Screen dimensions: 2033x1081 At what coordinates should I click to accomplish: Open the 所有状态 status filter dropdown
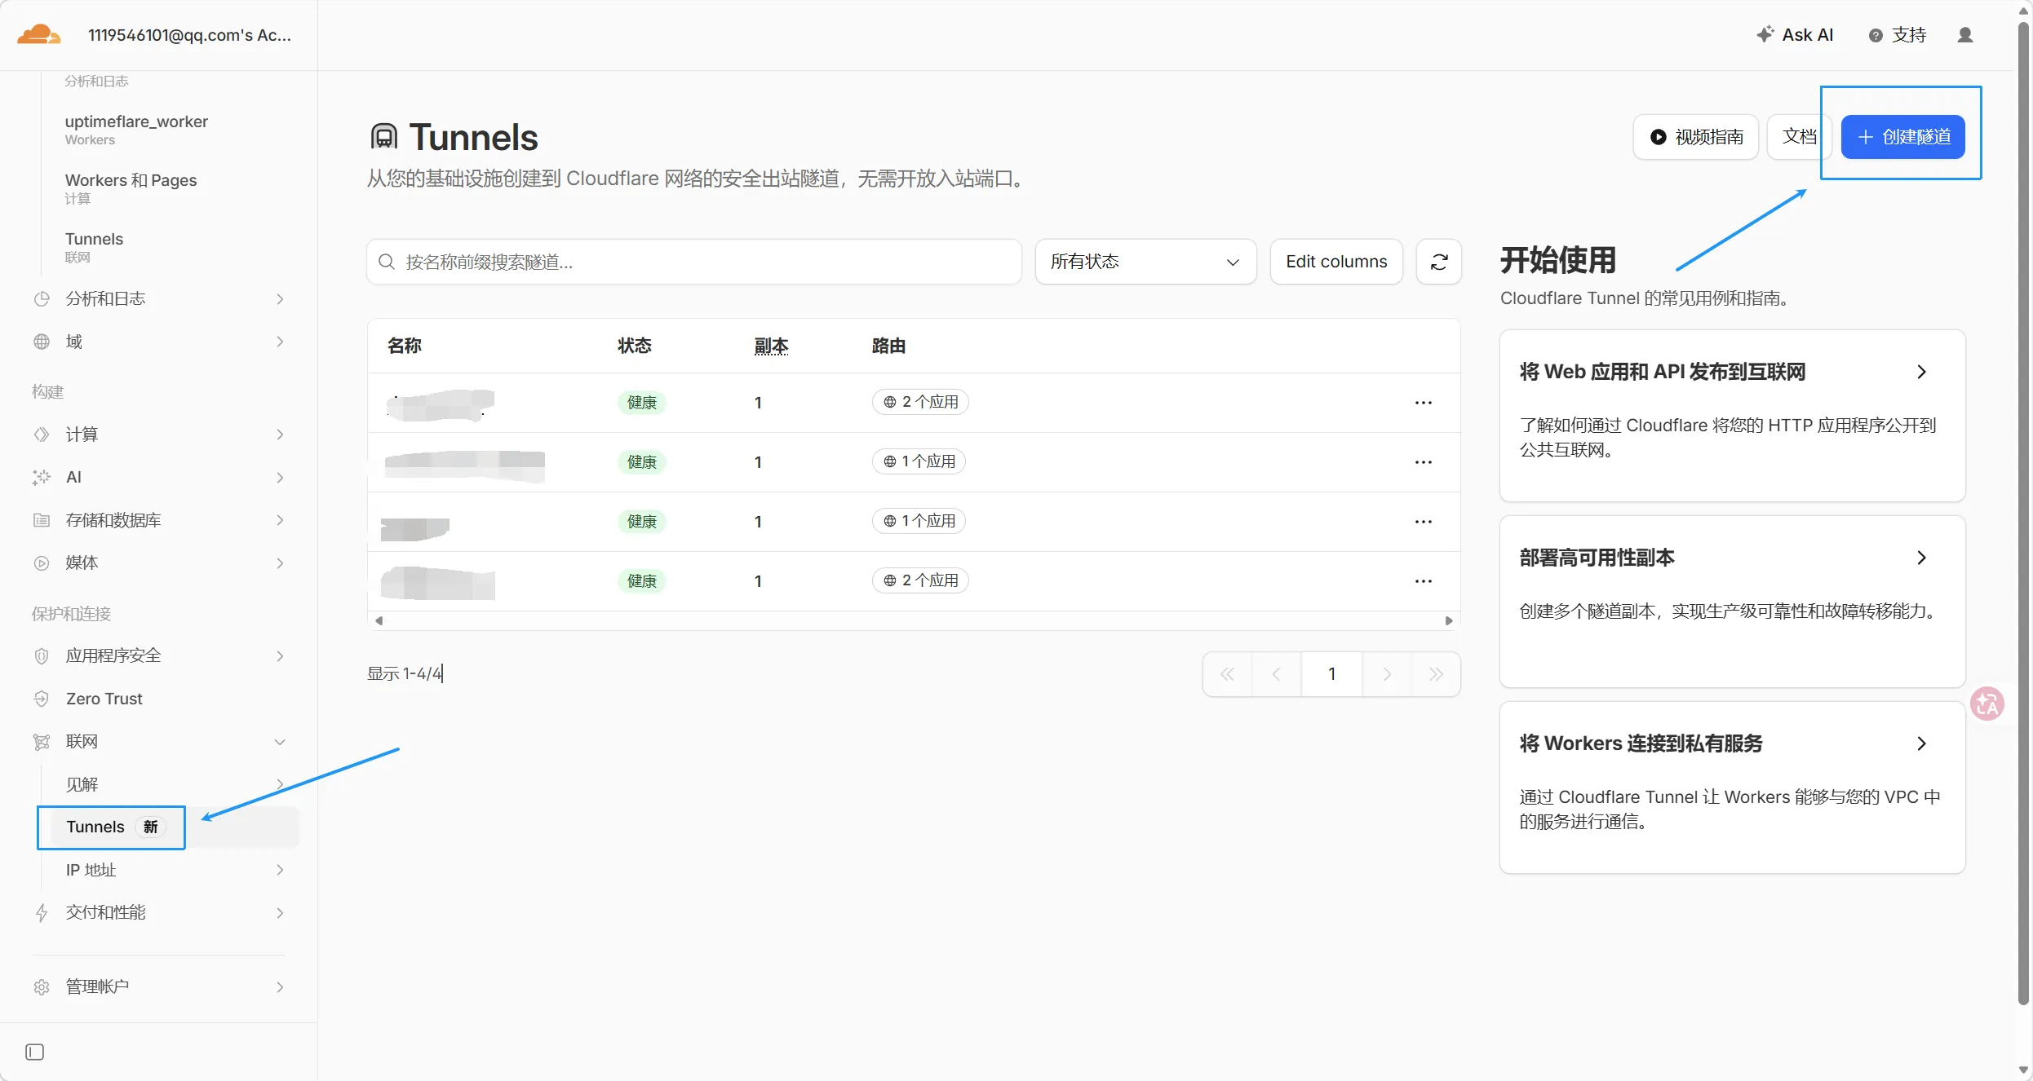tap(1145, 262)
